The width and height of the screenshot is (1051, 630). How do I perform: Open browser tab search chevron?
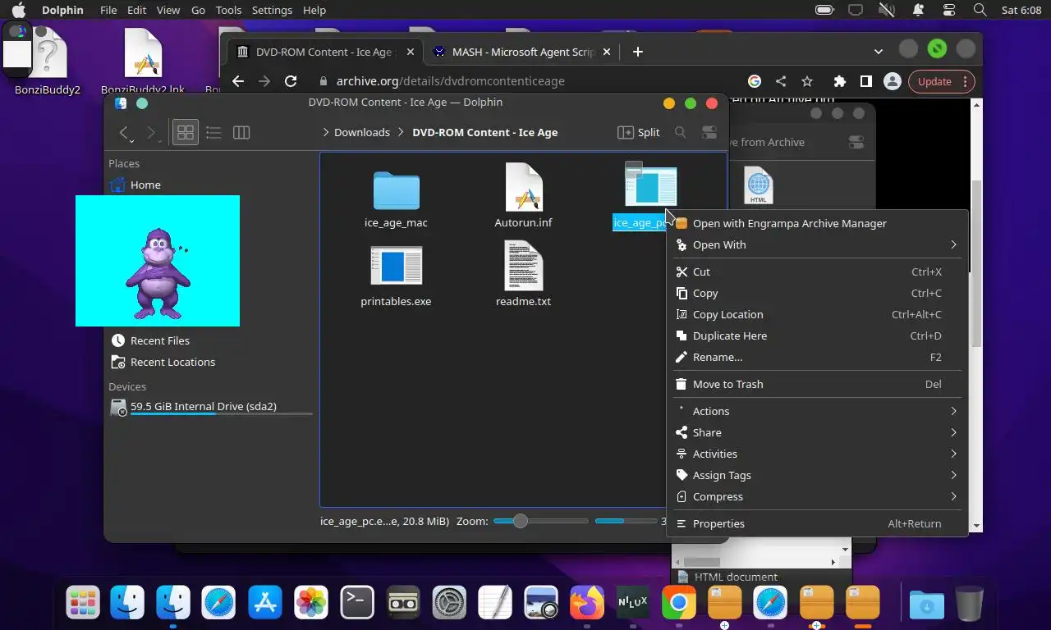879,51
